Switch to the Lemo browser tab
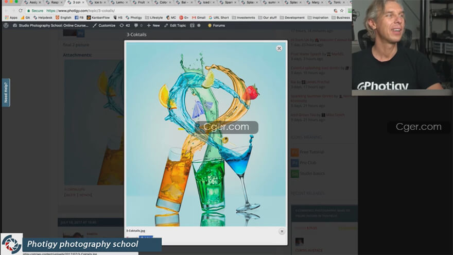453x255 pixels. click(119, 2)
